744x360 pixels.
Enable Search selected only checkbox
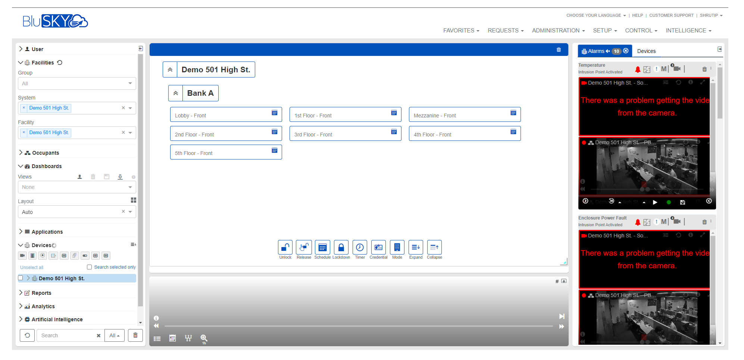pyautogui.click(x=90, y=267)
